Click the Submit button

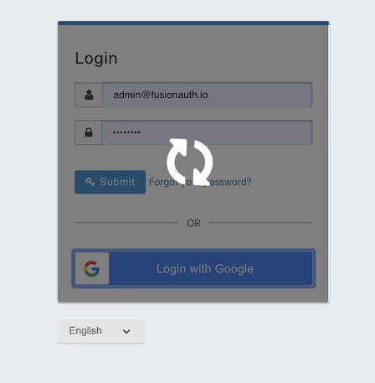coord(110,182)
